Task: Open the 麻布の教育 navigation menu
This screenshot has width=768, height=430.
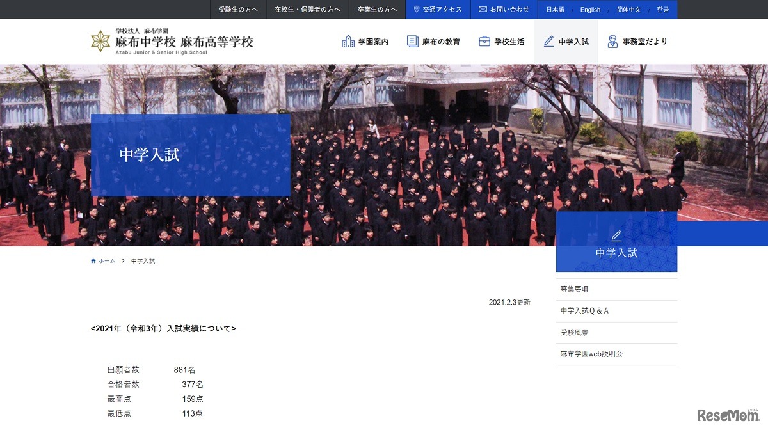Action: (433, 42)
